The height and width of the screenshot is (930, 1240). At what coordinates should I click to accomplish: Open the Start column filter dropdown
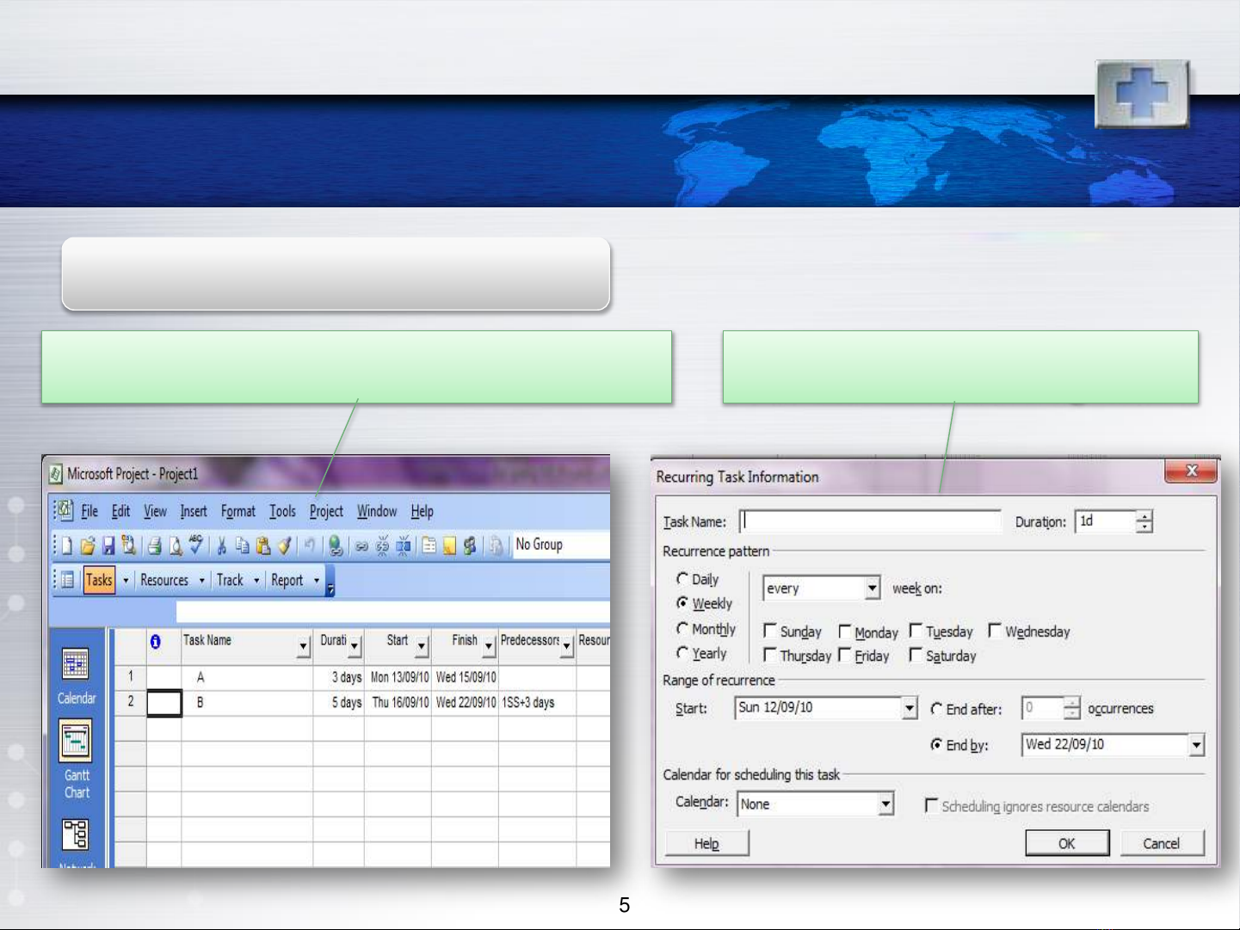[x=422, y=646]
